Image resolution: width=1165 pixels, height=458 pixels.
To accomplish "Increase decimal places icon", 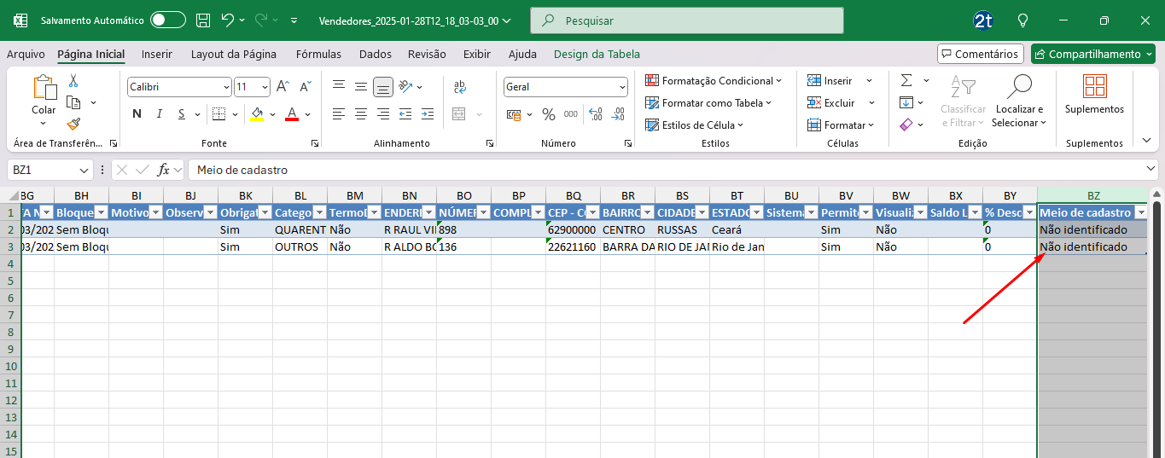I will tap(596, 114).
